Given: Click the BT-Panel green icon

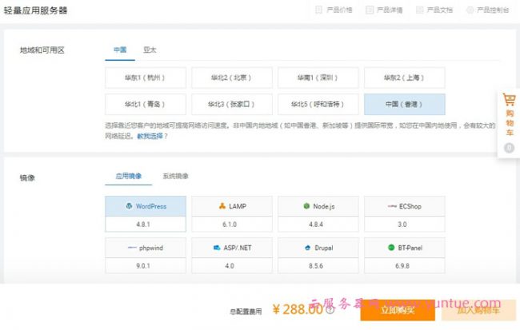Looking at the screenshot, I should [x=391, y=248].
